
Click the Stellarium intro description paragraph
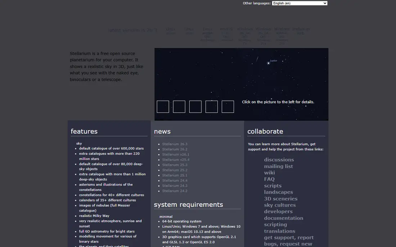point(106,66)
